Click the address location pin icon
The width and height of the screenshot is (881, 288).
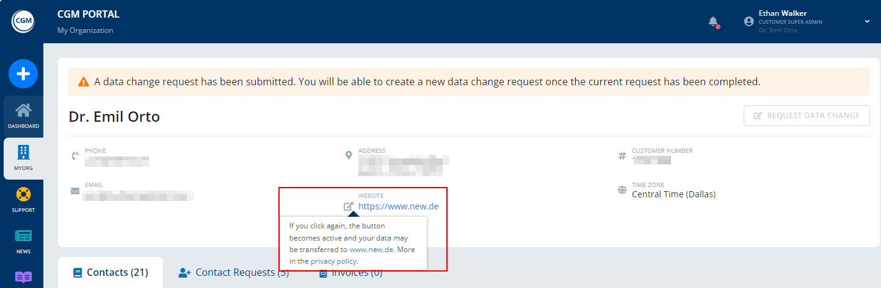click(x=349, y=155)
